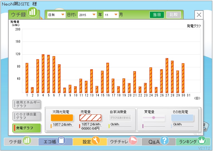Click the question mark icon on Q&A
The image size is (213, 151).
point(165,140)
